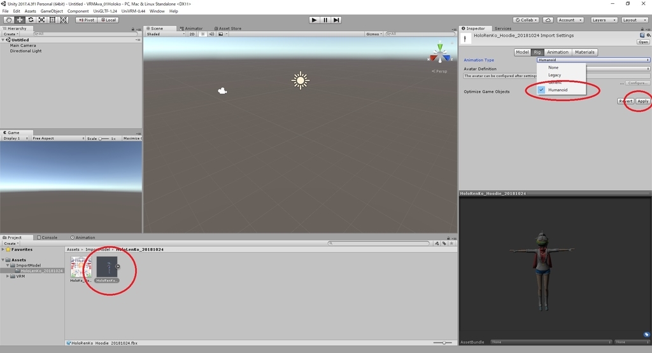Open the Shaded draw mode dropdown
Screen dimensions: 652x353
(x=166, y=34)
